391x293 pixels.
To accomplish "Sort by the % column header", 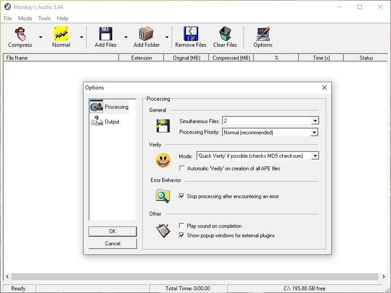I will pyautogui.click(x=276, y=58).
